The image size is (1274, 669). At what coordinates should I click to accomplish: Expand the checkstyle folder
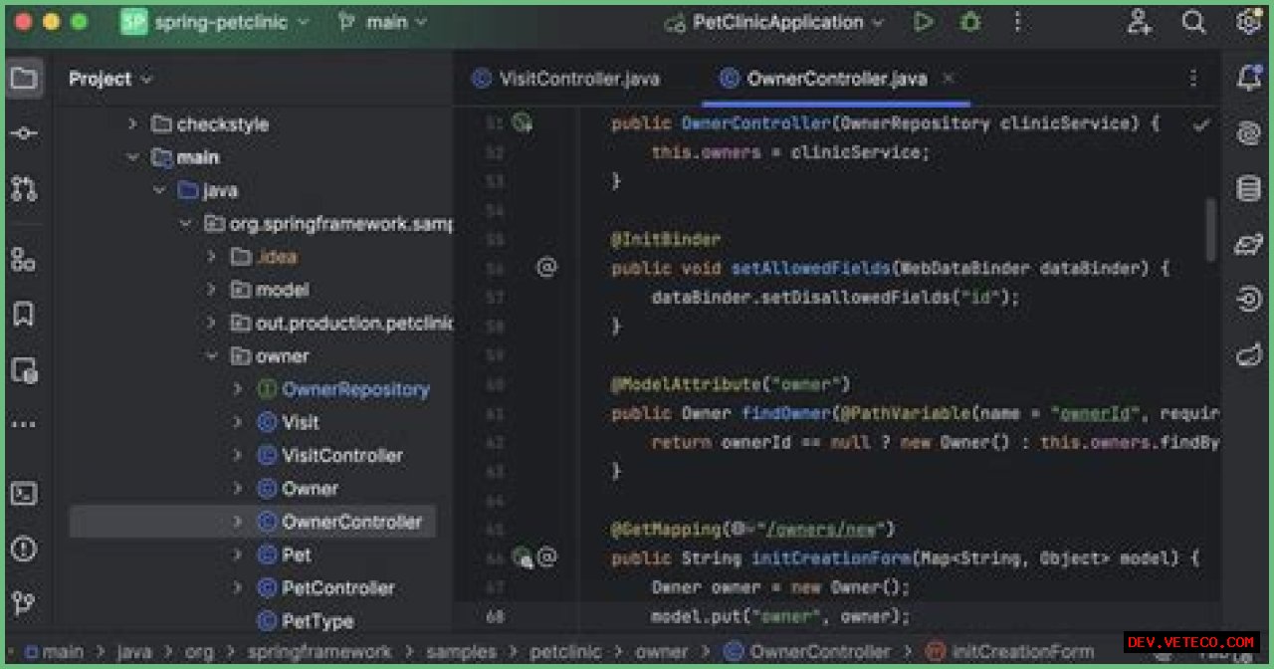click(x=132, y=124)
